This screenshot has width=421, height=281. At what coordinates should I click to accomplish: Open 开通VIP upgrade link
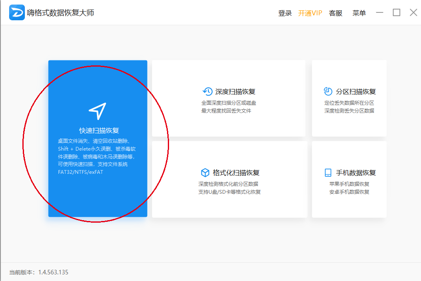click(310, 13)
